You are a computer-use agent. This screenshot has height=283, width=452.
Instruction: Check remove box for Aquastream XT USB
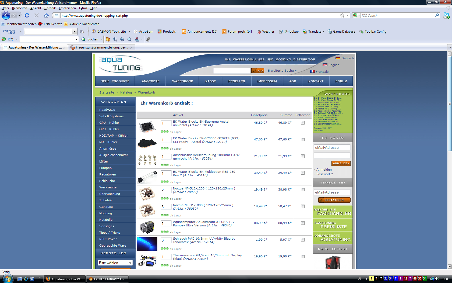[303, 223]
